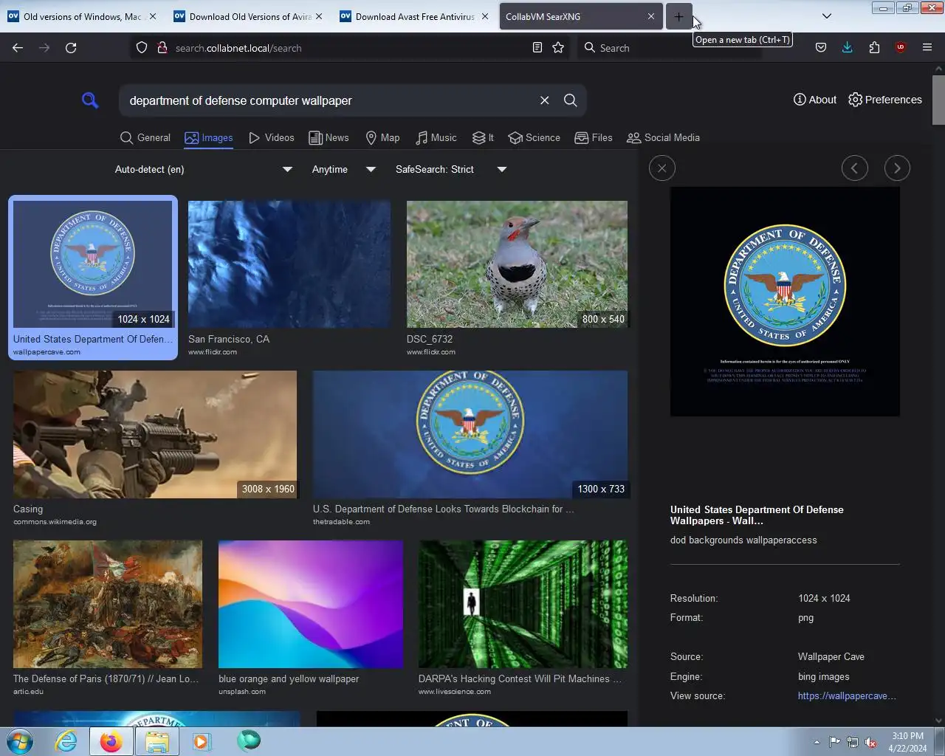This screenshot has width=945, height=756.
Task: Open the wallpapercave view source link
Action: point(847,695)
